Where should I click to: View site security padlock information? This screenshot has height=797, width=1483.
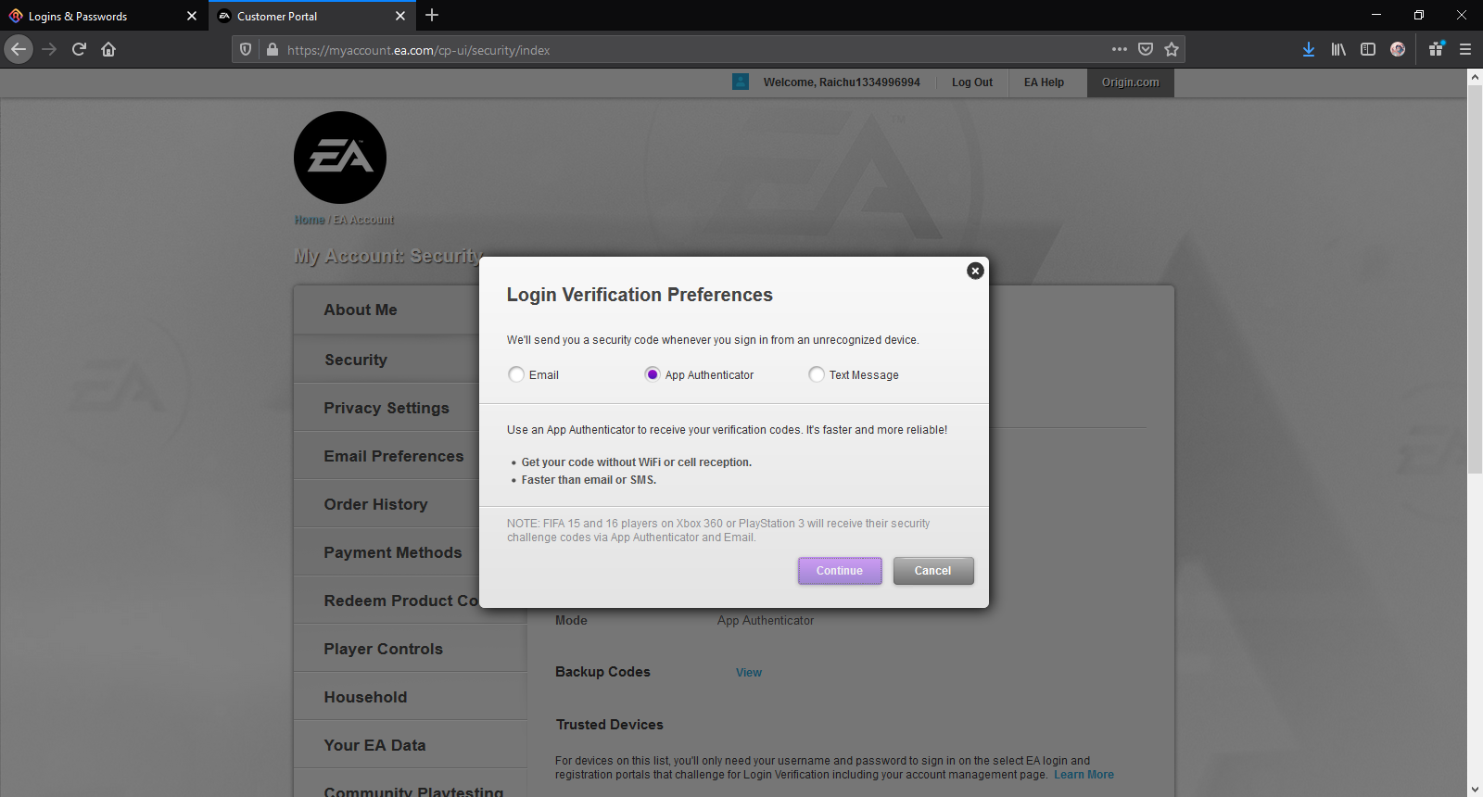tap(273, 50)
